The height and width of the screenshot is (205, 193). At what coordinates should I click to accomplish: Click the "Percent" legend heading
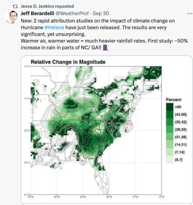[x=174, y=100]
